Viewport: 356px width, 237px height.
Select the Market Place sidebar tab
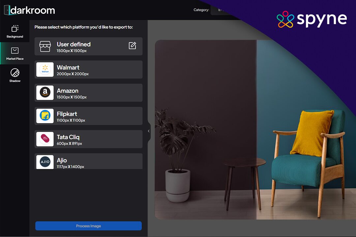(x=15, y=54)
